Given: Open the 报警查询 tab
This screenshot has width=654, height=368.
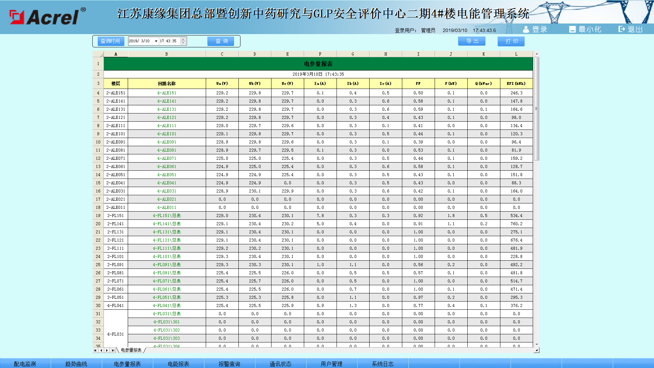Looking at the screenshot, I should (229, 364).
